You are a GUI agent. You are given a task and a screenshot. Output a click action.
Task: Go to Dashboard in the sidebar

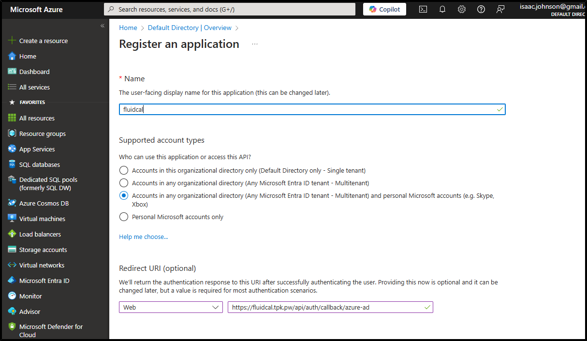click(x=34, y=72)
